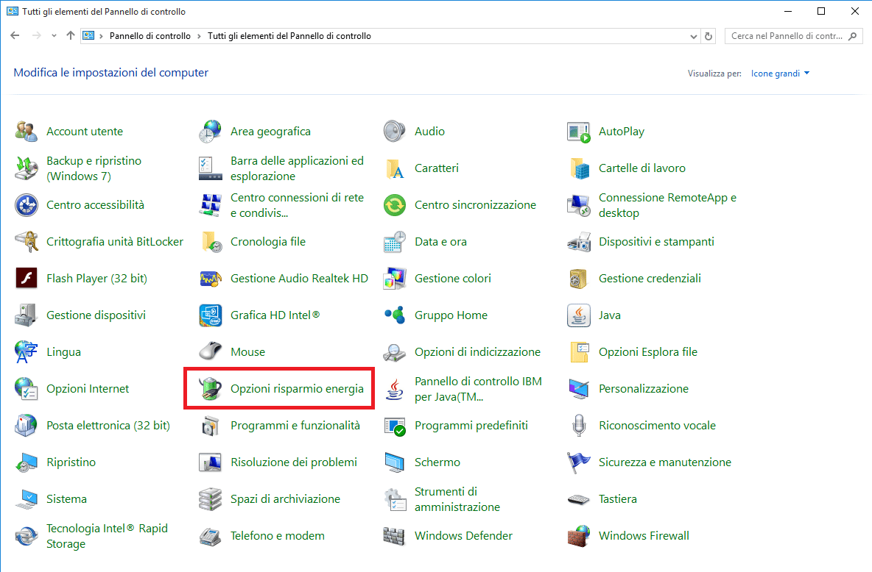
Task: Focus the Cerca nel Pannello search field
Action: pyautogui.click(x=794, y=36)
